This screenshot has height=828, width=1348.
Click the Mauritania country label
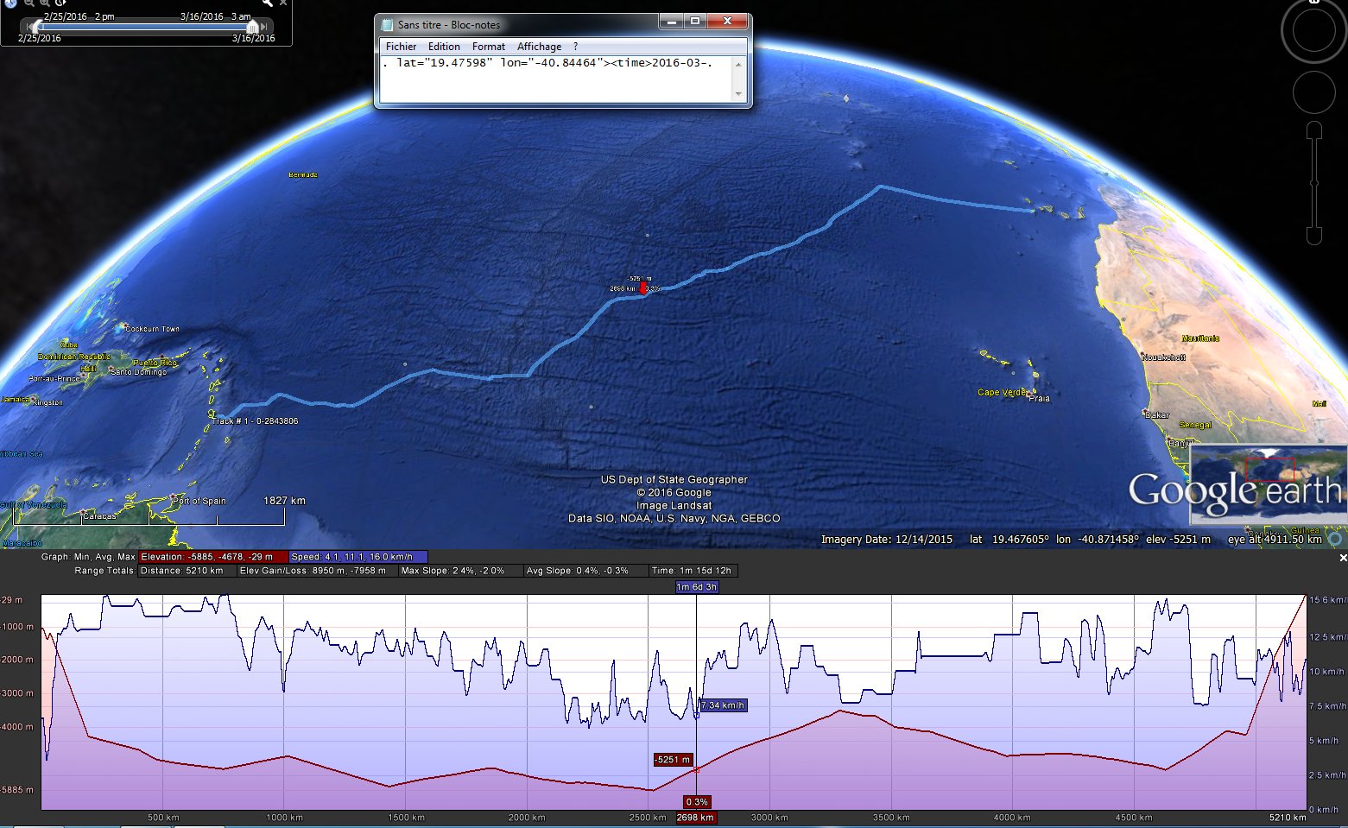click(x=1200, y=338)
